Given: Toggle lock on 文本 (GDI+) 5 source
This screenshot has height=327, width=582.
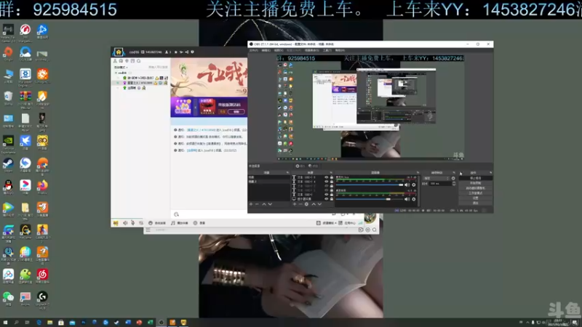Looking at the screenshot, I should click(x=332, y=177).
